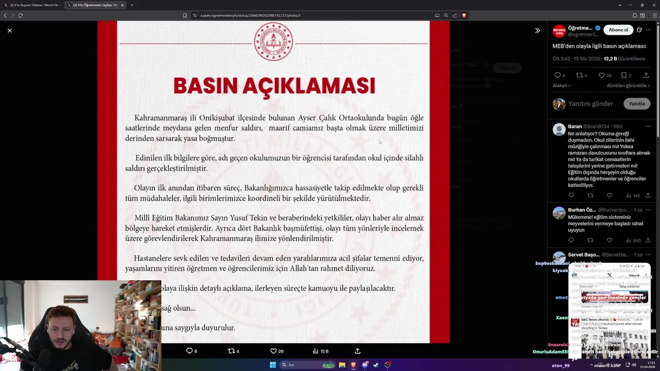Share Baran's comment
The image size is (660, 371).
(648, 195)
